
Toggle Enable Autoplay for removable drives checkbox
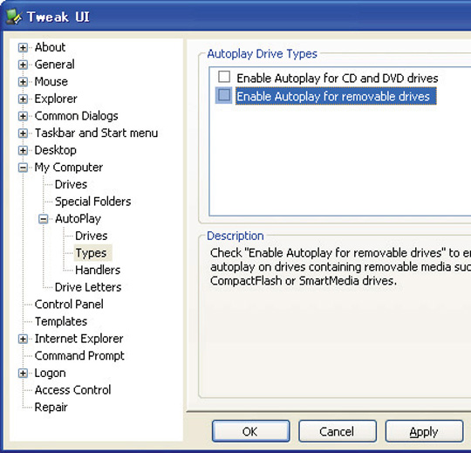point(224,95)
